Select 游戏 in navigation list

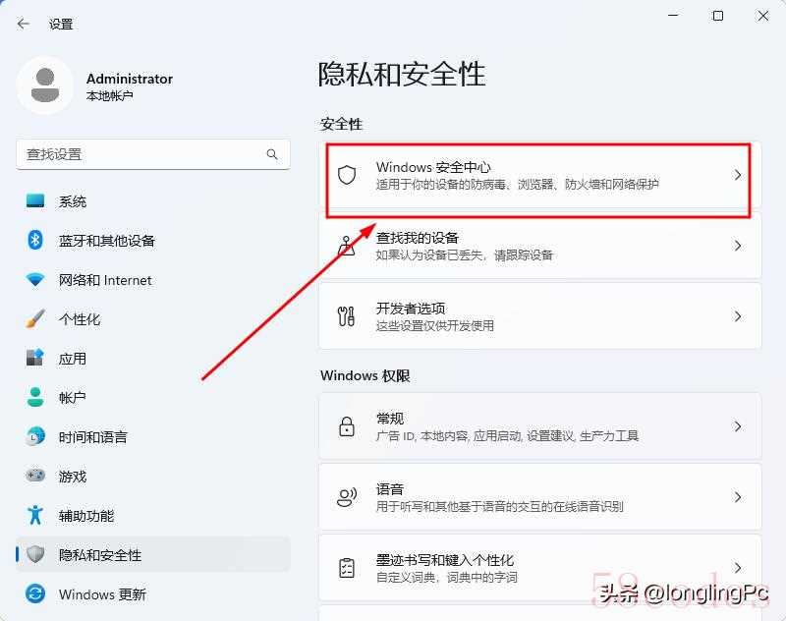click(153, 476)
